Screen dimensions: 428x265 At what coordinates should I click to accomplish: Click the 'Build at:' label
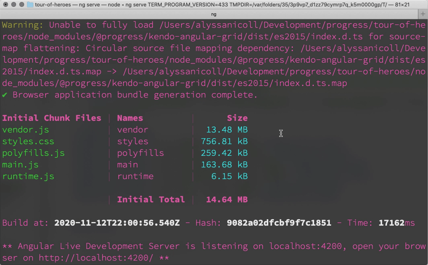click(x=25, y=223)
